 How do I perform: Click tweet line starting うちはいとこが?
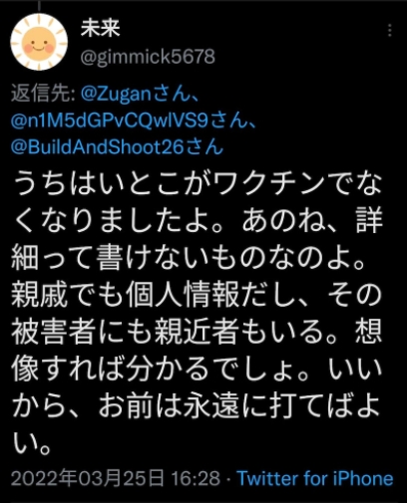click(x=198, y=183)
